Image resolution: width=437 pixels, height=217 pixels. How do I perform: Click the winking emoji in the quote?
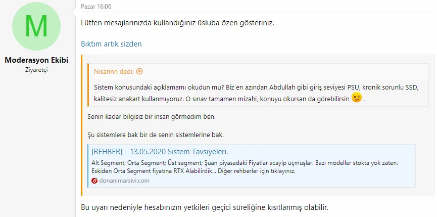pyautogui.click(x=357, y=98)
